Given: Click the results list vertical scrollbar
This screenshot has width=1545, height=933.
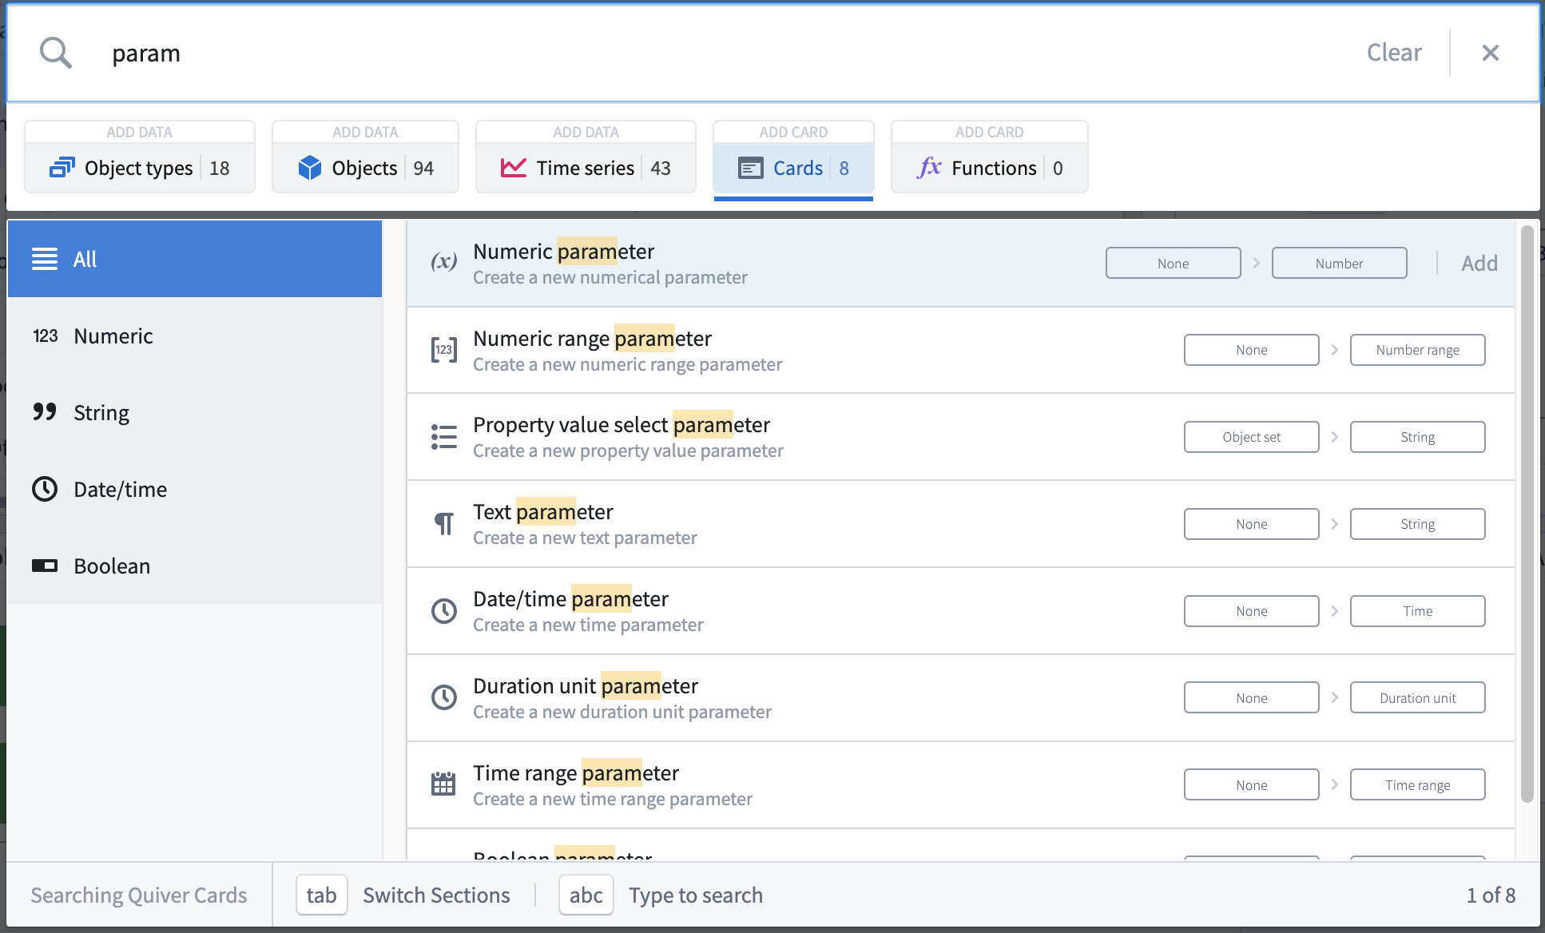Looking at the screenshot, I should click(x=1527, y=514).
